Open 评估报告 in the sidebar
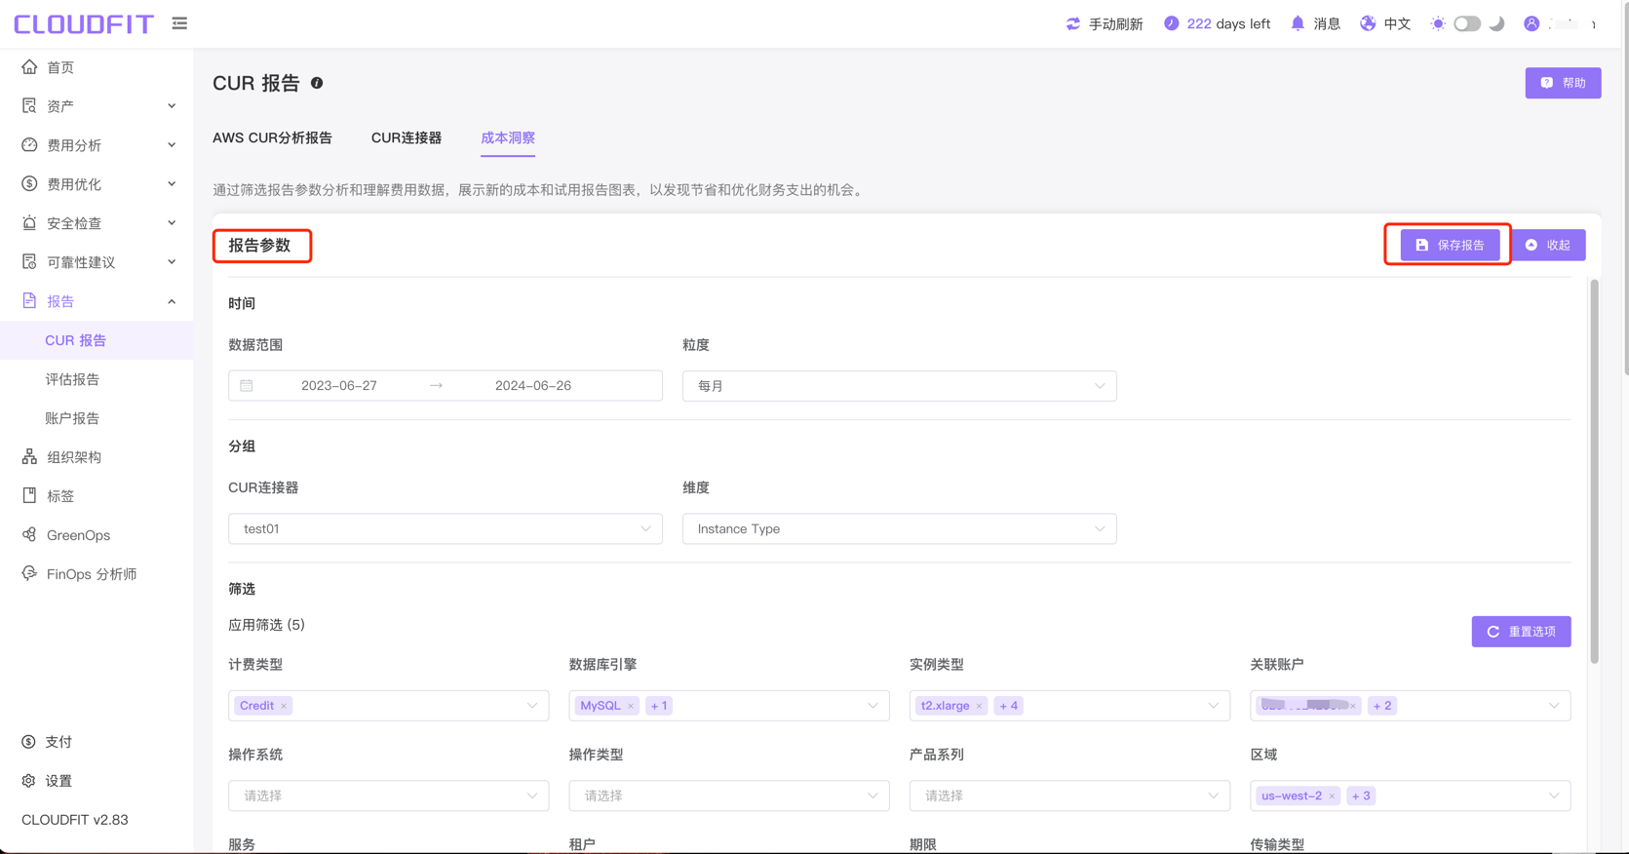The height and width of the screenshot is (854, 1629). click(x=72, y=379)
